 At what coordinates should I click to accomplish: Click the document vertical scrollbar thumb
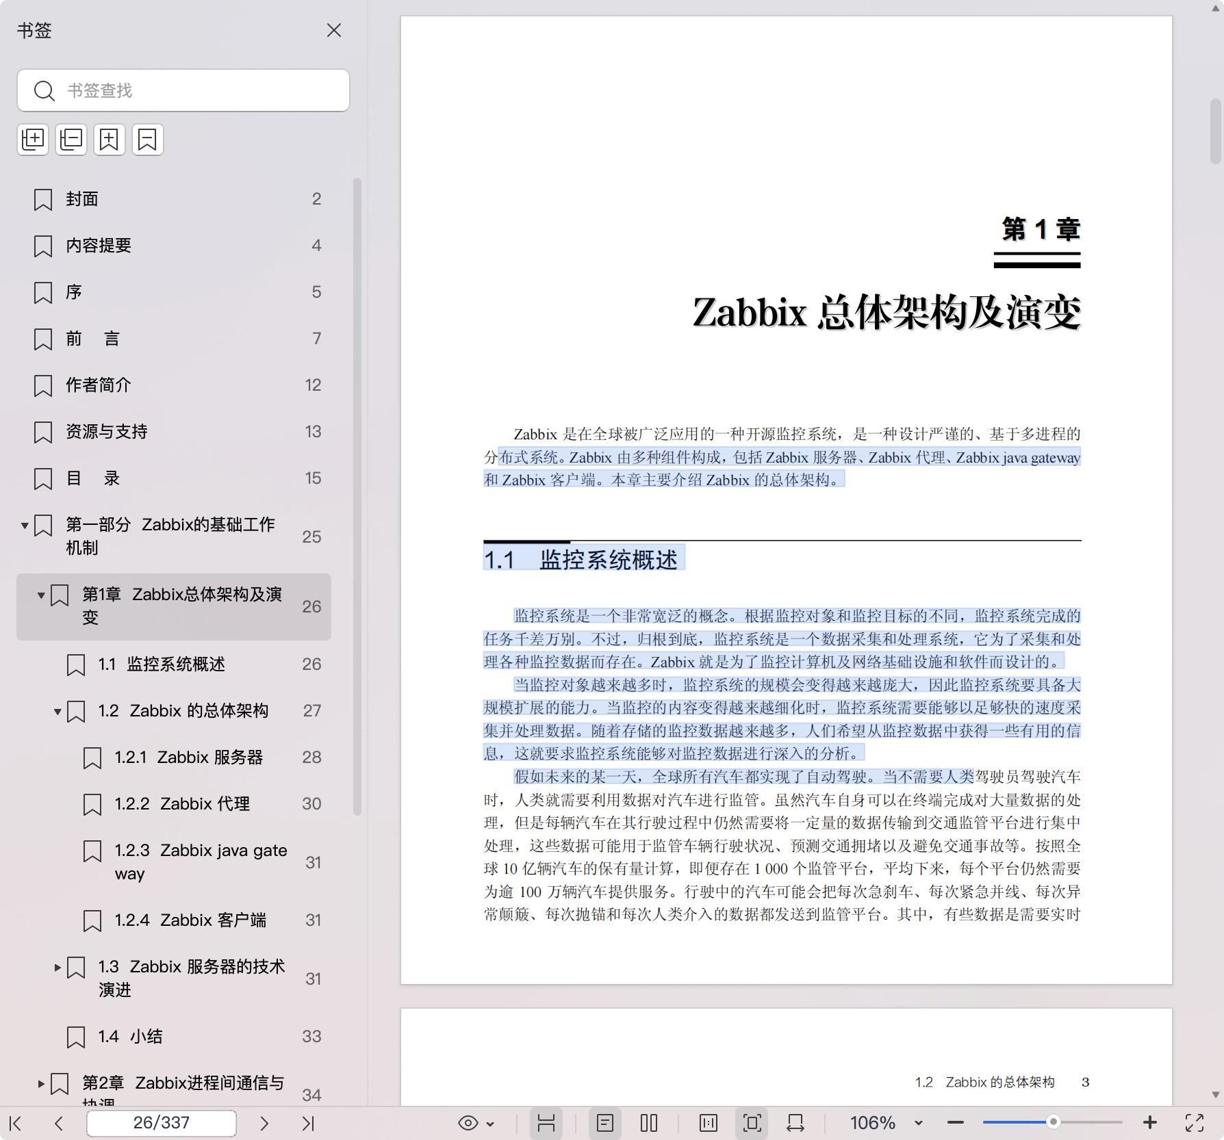pyautogui.click(x=1216, y=131)
